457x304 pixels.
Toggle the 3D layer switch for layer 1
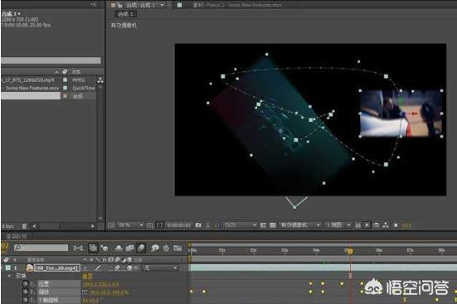(129, 268)
